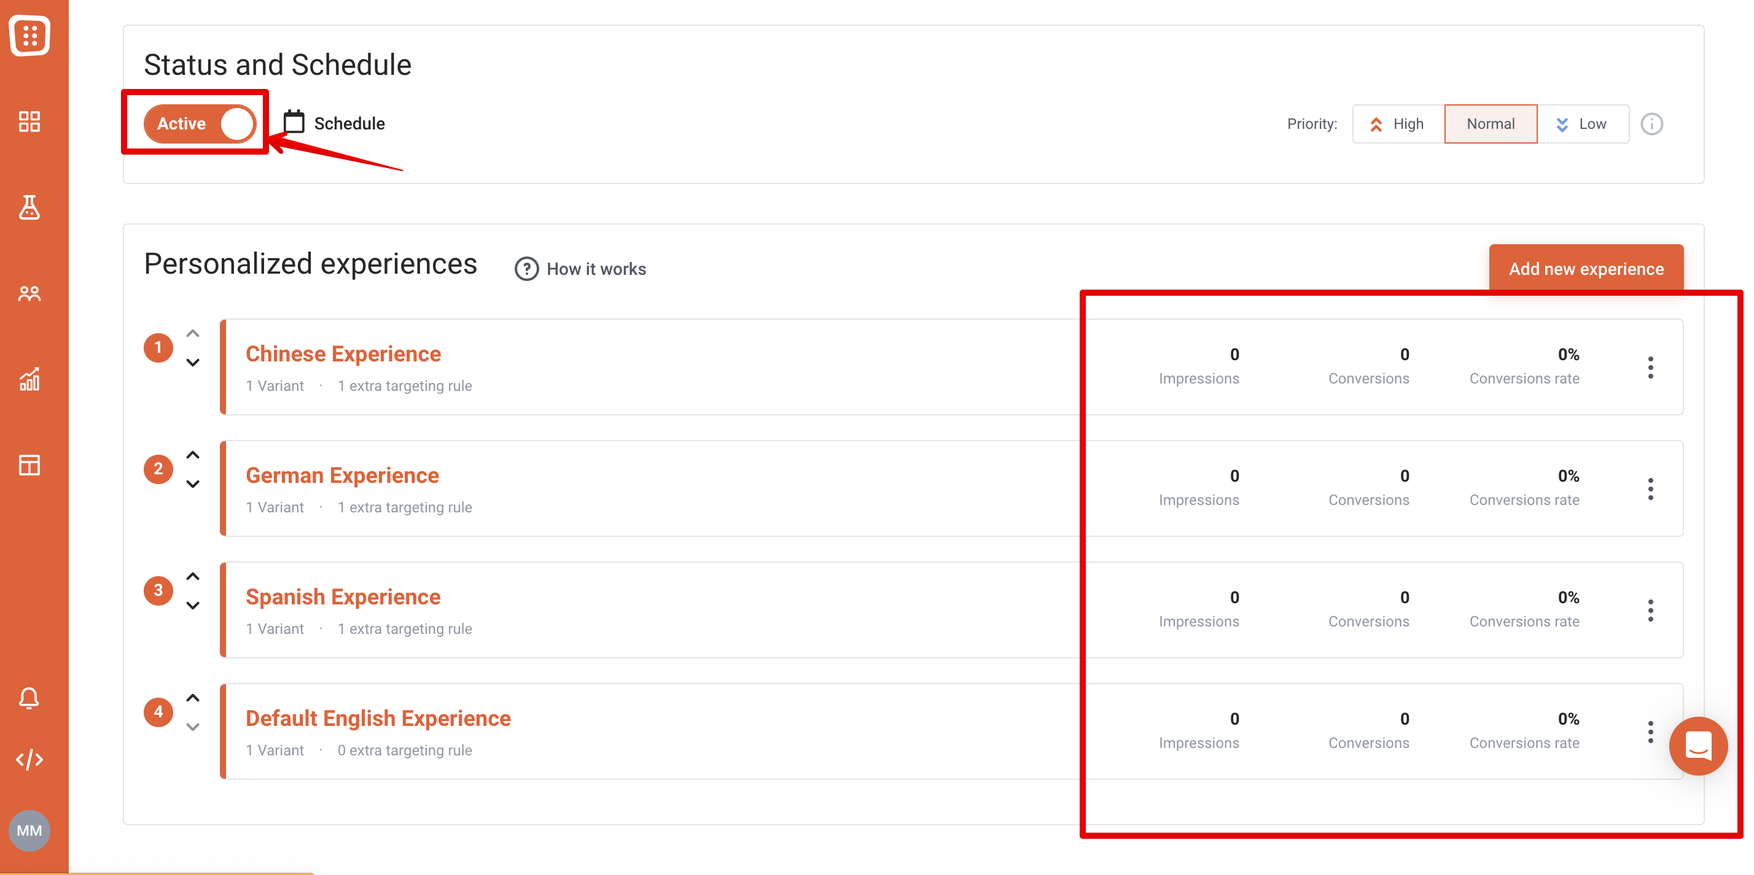The height and width of the screenshot is (875, 1754).
Task: Click the calendar icon next to Schedule
Action: pyautogui.click(x=294, y=121)
